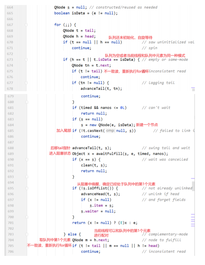Click the scrollbar thumb beside line 694
205x265 pixels.
tap(193, 186)
